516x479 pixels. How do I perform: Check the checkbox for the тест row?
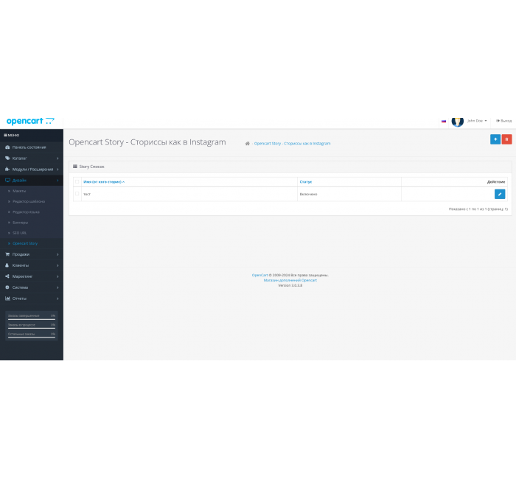(x=77, y=194)
